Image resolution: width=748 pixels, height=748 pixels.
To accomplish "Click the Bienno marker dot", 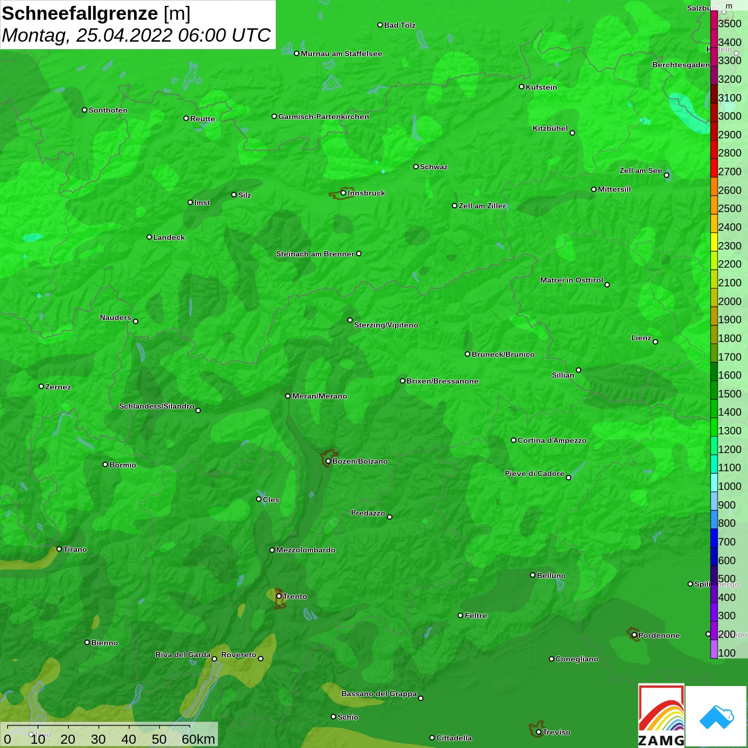I will pos(87,642).
